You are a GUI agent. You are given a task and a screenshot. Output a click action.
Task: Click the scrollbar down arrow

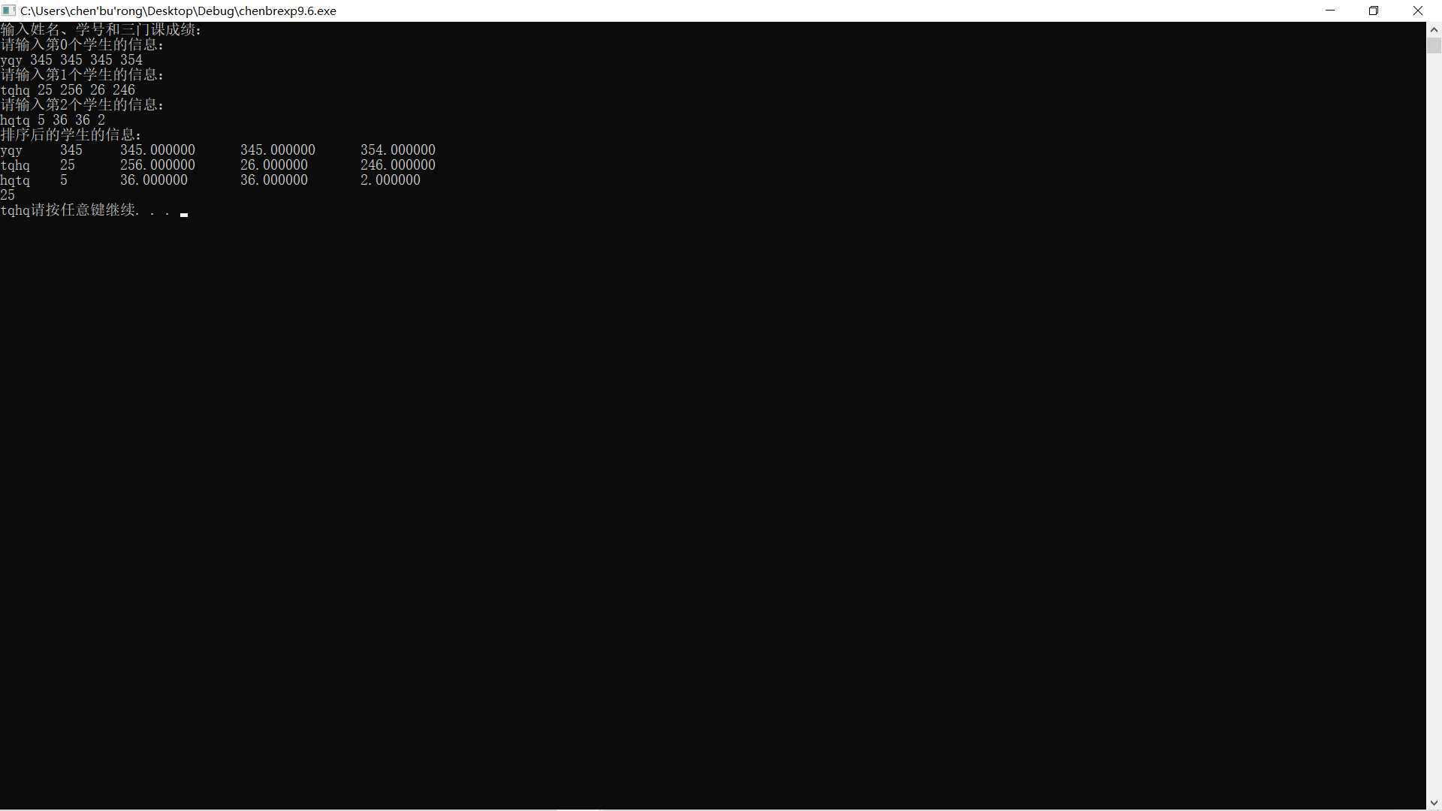tap(1434, 803)
